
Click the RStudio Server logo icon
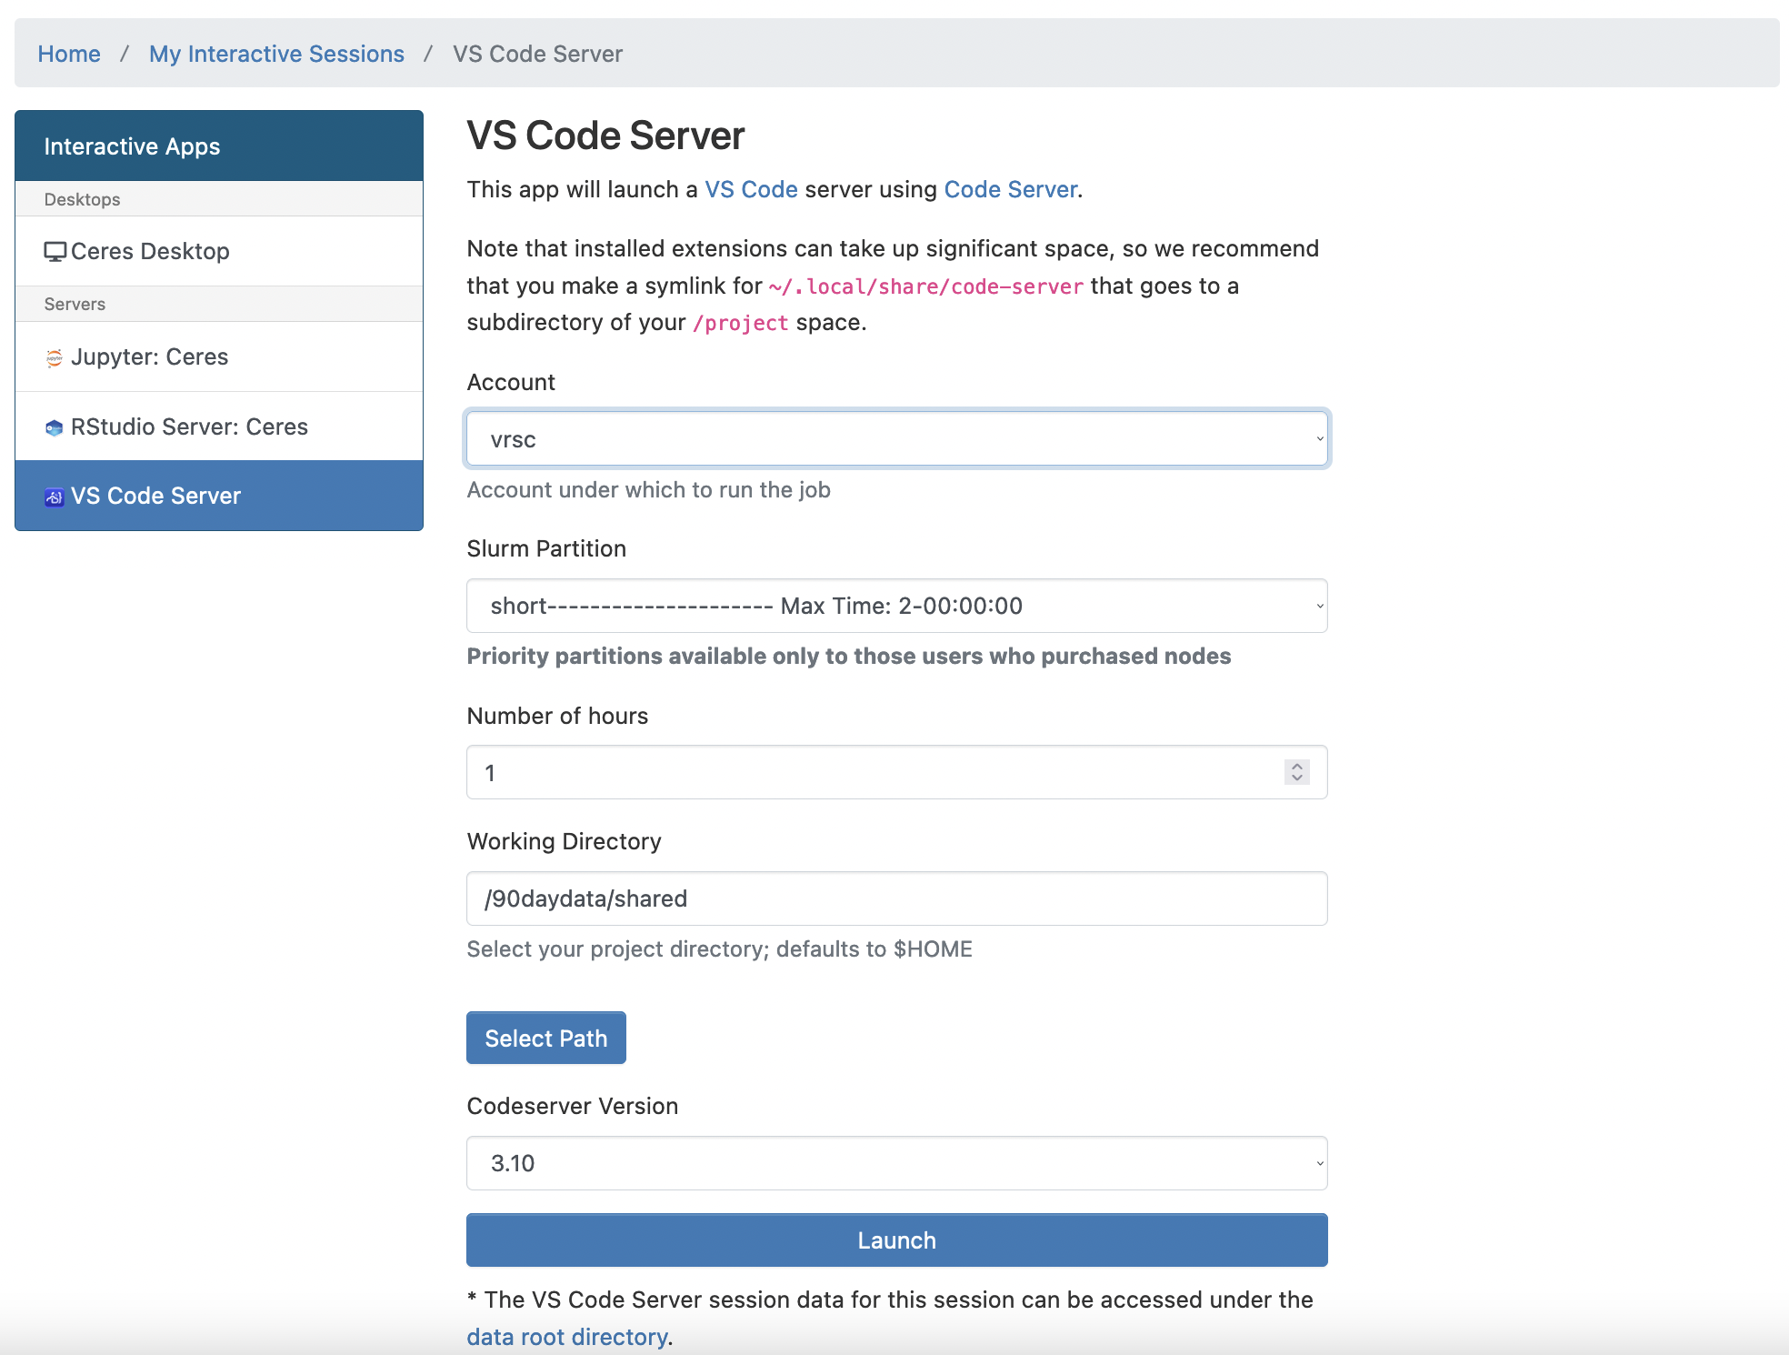(x=55, y=427)
